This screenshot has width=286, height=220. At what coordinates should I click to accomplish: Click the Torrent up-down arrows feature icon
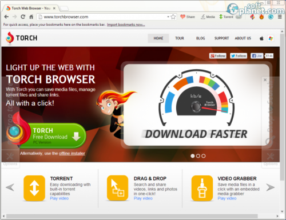coord(34,188)
